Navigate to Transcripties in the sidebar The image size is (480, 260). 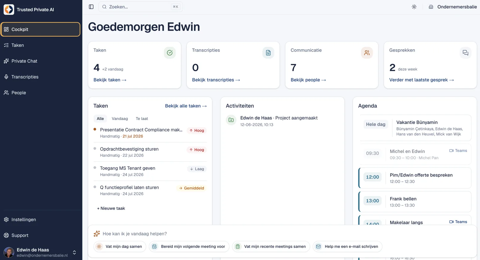click(x=40, y=77)
